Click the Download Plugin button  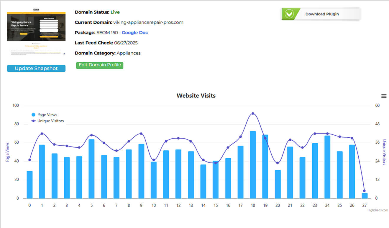(321, 14)
